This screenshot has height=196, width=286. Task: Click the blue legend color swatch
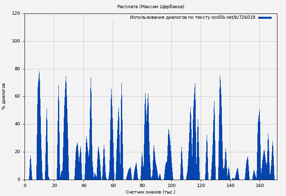coord(265,18)
